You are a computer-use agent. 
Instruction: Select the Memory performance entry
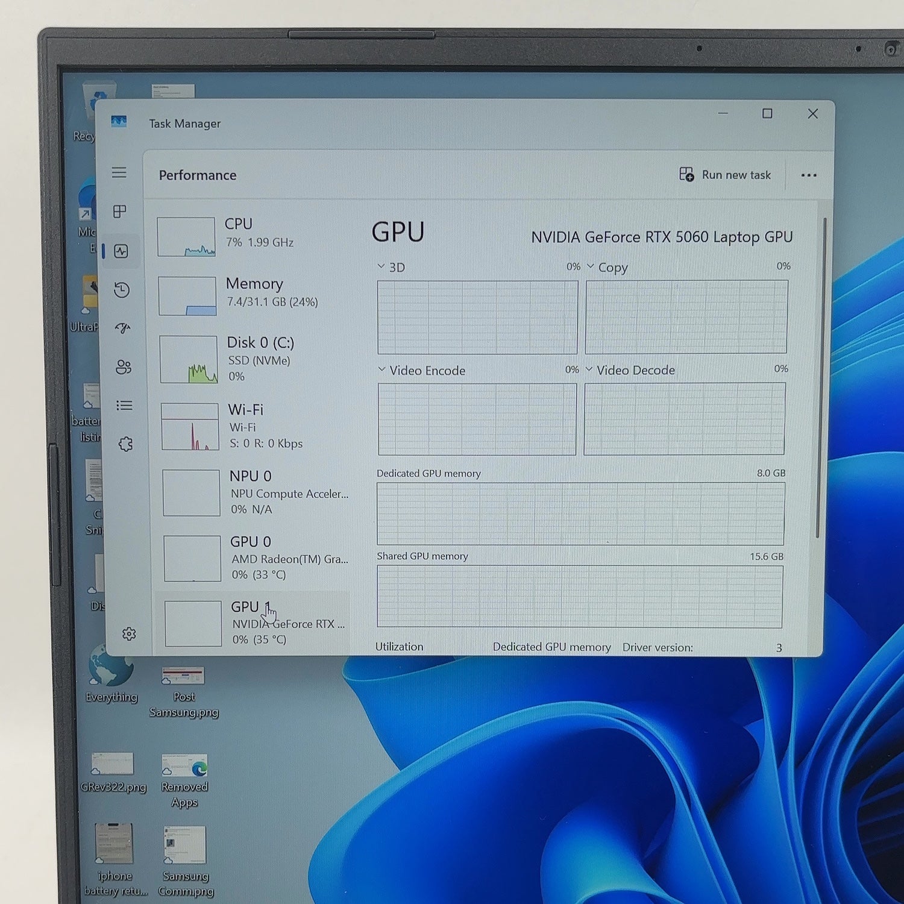(254, 295)
